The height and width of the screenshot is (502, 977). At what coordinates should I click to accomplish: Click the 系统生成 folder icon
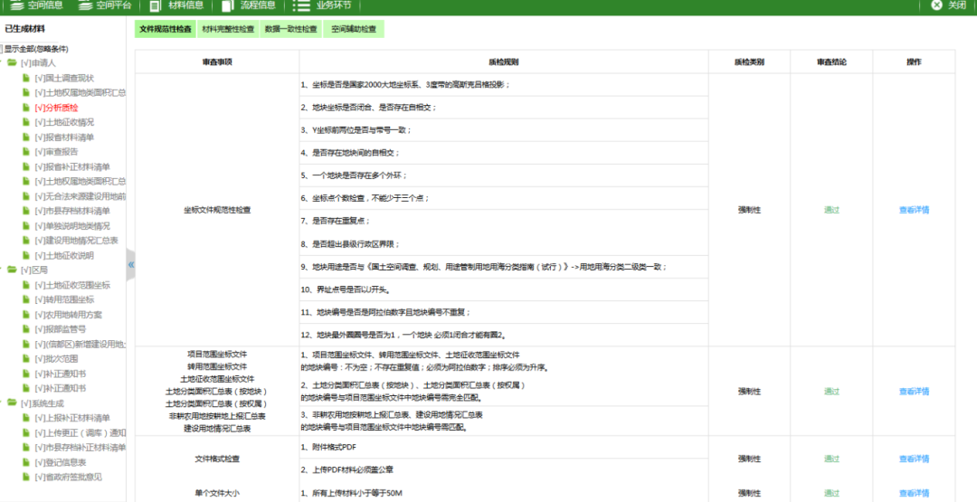pos(12,403)
